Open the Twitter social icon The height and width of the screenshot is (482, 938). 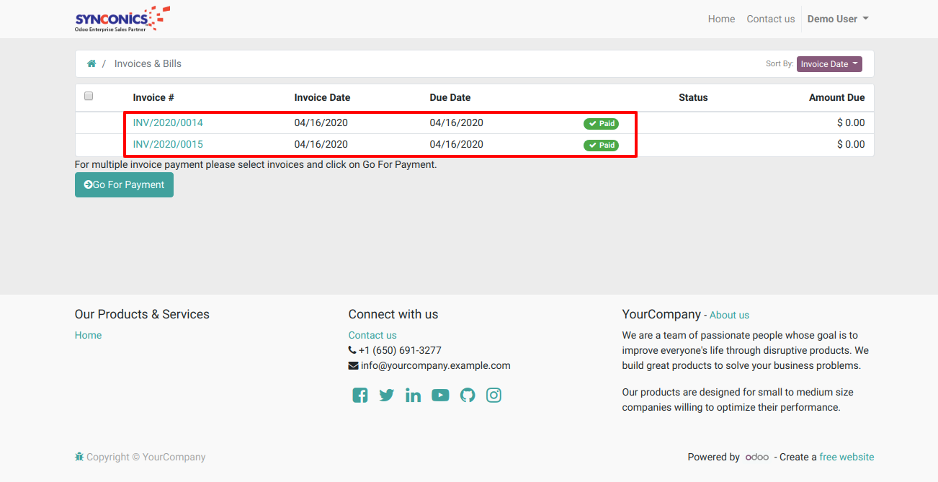[387, 395]
